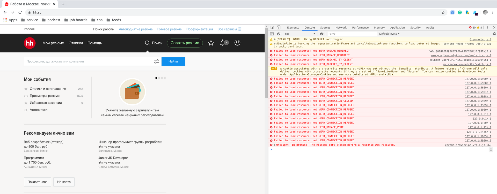
Task: Open the job boards bookmark folder
Action: [76, 20]
